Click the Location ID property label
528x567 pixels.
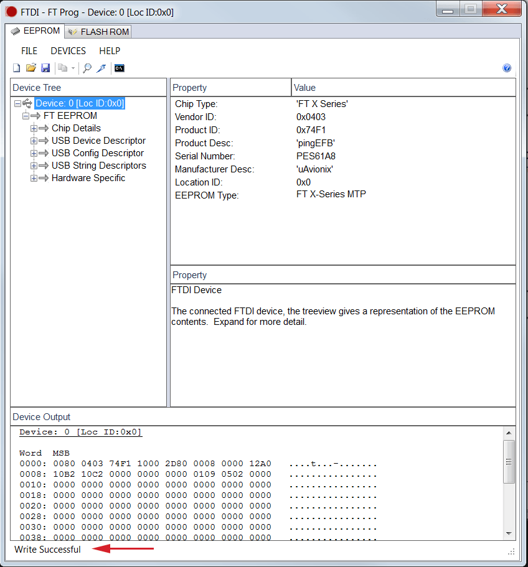tap(199, 182)
